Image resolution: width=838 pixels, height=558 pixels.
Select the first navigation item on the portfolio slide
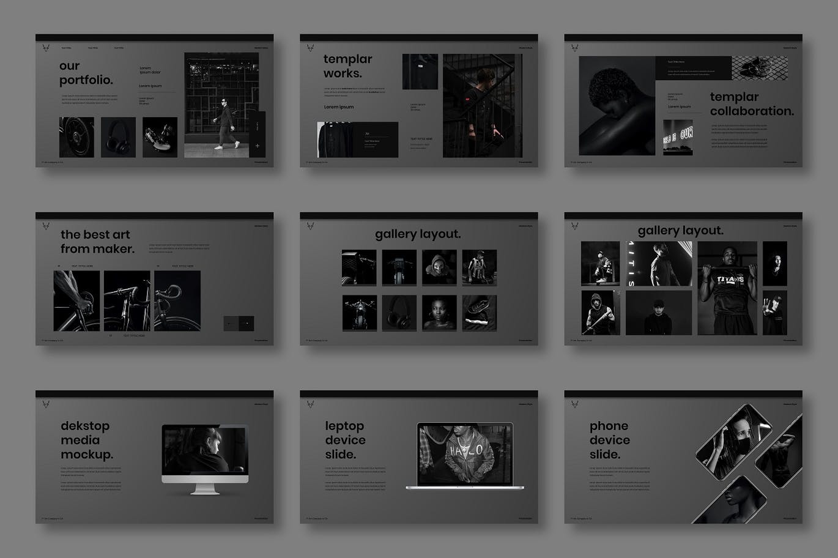(67, 48)
